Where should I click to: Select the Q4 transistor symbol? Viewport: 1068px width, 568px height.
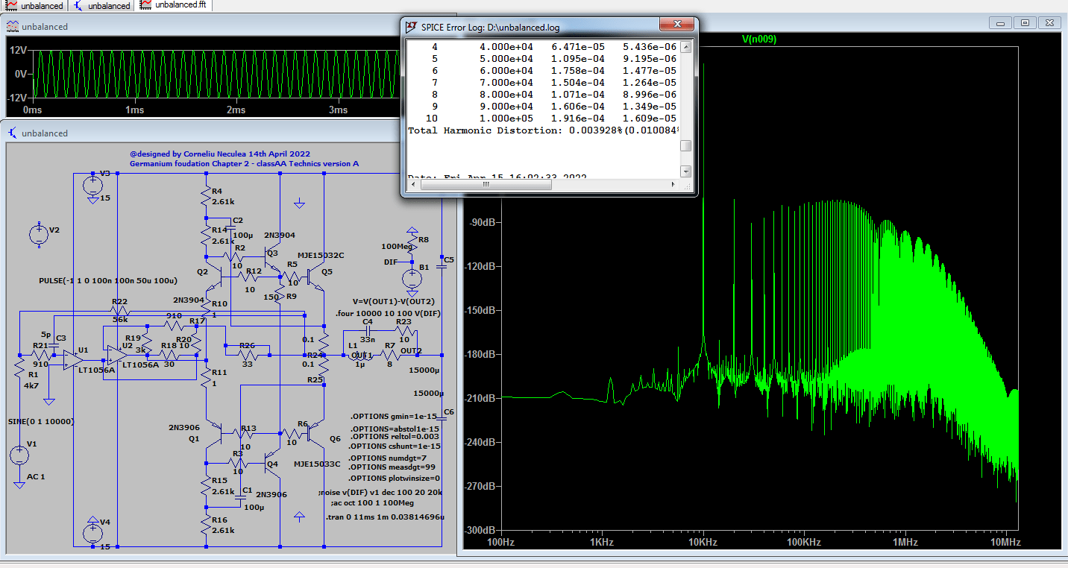tap(272, 462)
